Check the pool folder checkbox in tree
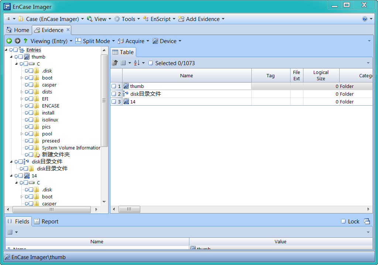Viewport: 378px width, 265px height. (31, 134)
